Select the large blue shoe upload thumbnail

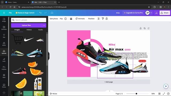pos(35,53)
